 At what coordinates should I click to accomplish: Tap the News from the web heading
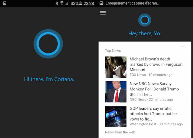coord(120,132)
